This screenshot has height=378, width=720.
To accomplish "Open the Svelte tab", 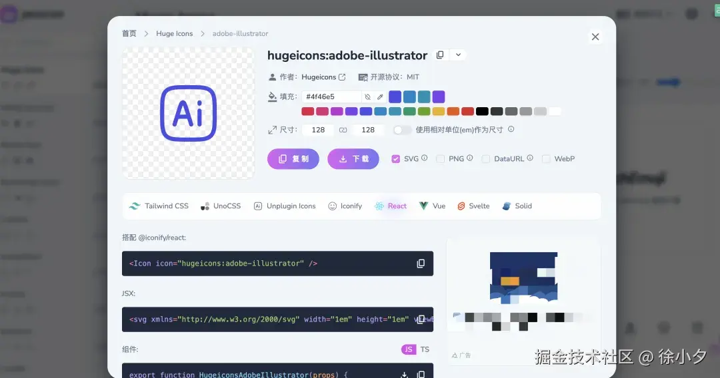I will tap(473, 206).
